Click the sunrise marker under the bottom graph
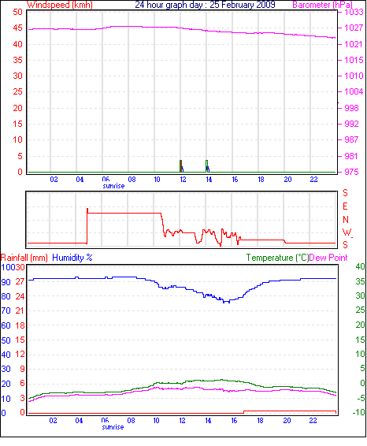367x446 pixels. pyautogui.click(x=113, y=427)
